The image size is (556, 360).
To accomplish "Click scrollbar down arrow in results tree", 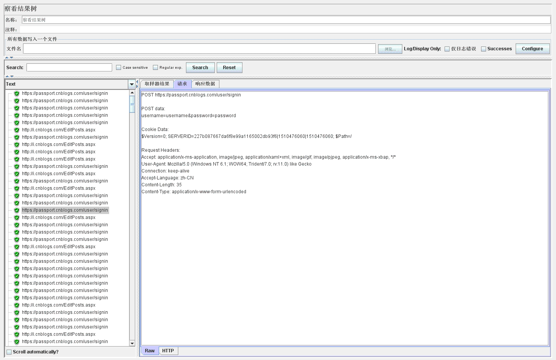I will (x=132, y=343).
